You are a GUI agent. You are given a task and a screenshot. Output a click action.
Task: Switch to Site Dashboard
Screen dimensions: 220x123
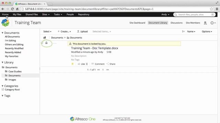click(x=137, y=23)
